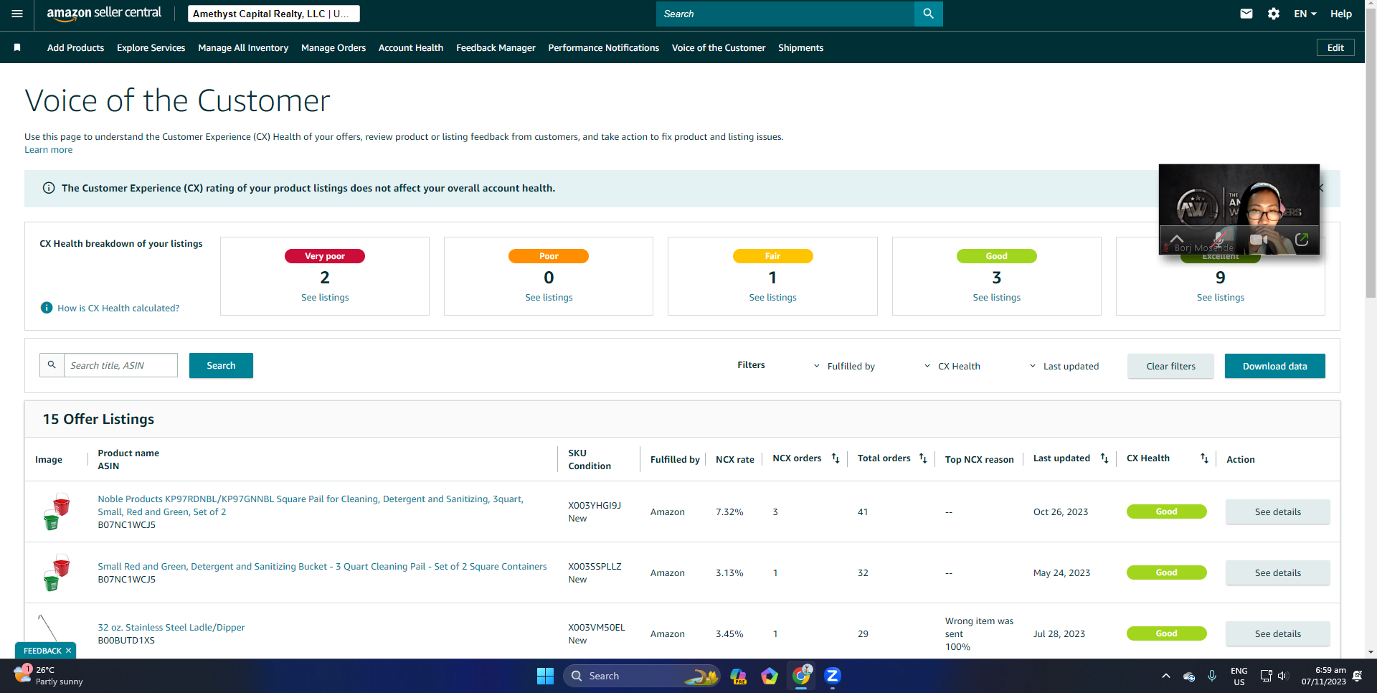
Task: Unmute microphone in Zoom video overlay
Action: [1219, 239]
